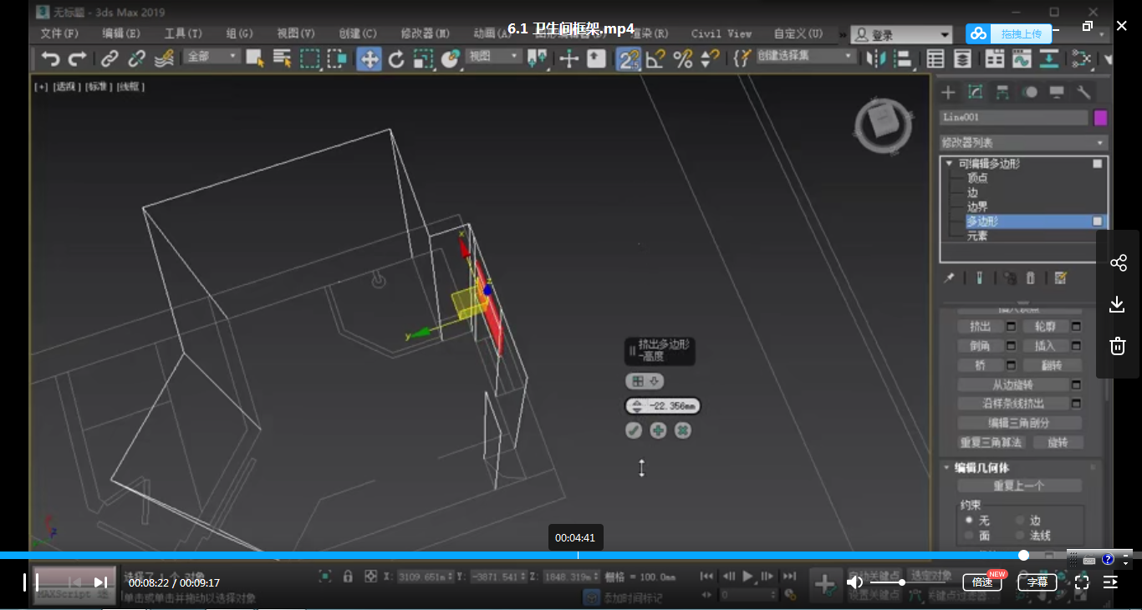Viewport: 1142px width, 610px height.
Task: Toggle the angle snap icon
Action: coord(655,58)
